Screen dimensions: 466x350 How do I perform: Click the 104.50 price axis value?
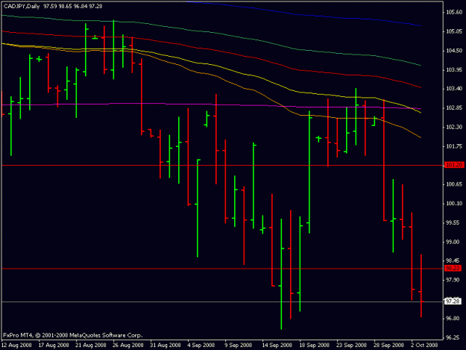tap(454, 51)
